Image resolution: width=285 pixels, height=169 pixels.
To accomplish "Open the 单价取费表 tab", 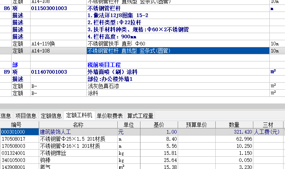I will point(110,116).
